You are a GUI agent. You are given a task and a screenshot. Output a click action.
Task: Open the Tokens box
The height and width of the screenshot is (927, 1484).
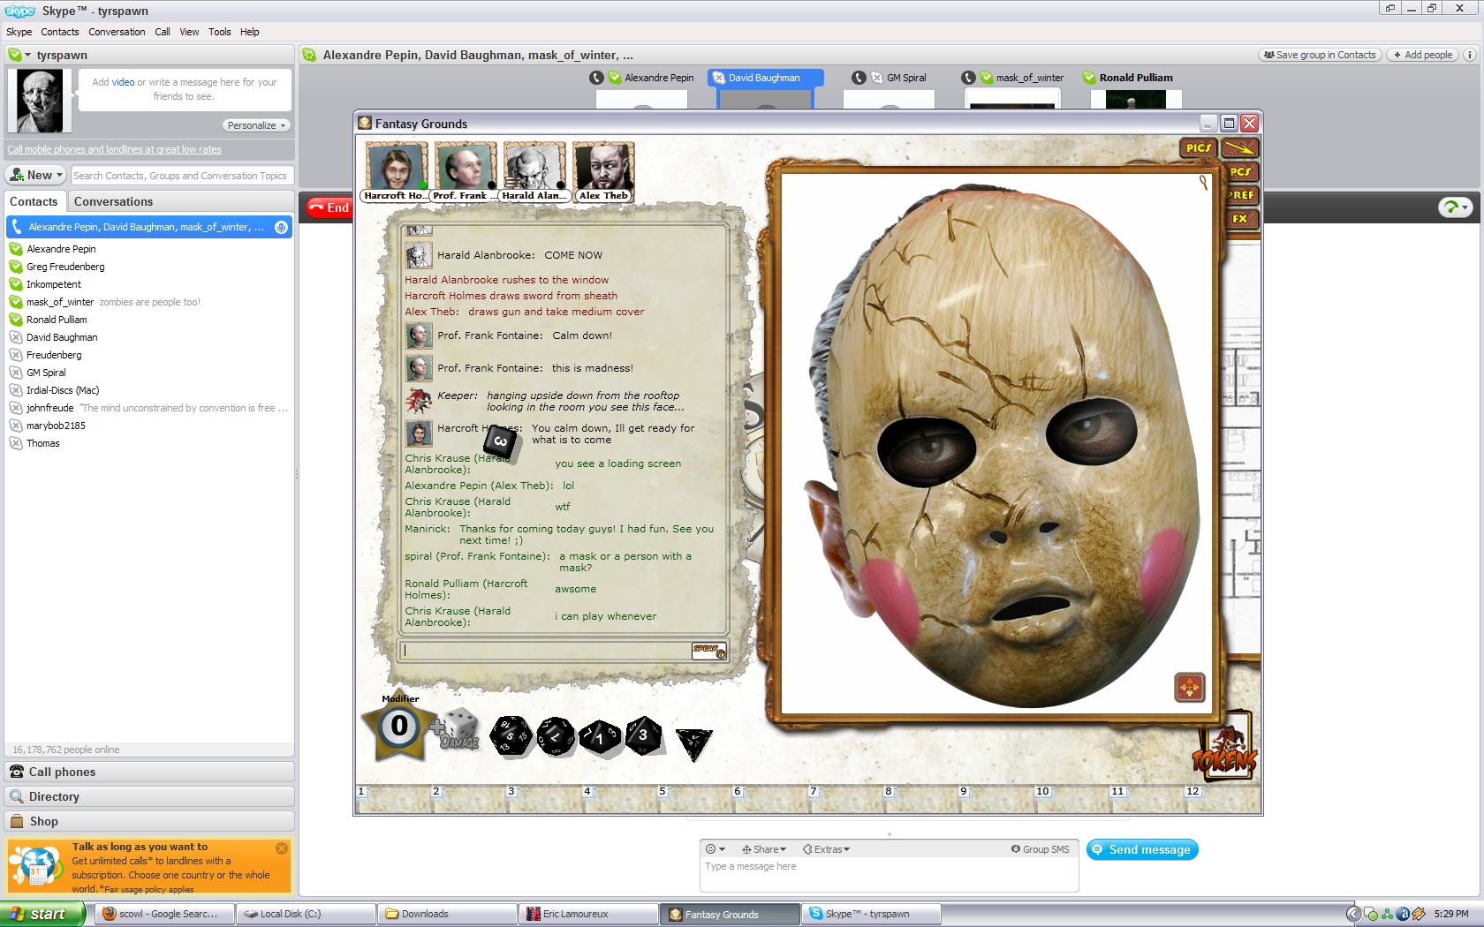pyautogui.click(x=1225, y=749)
